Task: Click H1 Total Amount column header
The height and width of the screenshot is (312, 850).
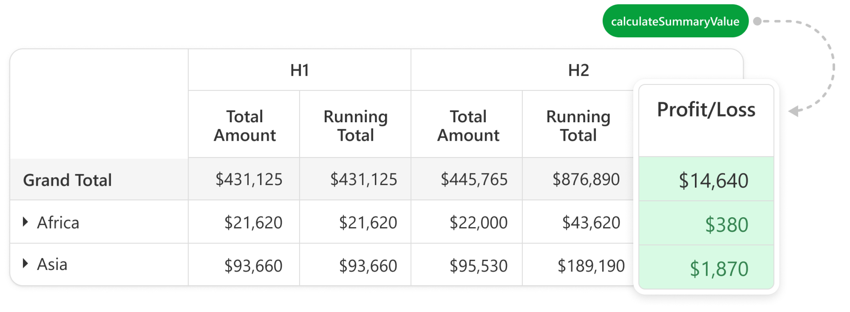Action: tap(244, 126)
